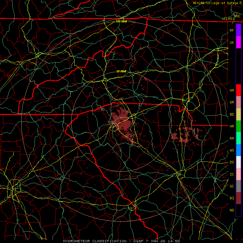Click the RA legend label

coord(232,139)
